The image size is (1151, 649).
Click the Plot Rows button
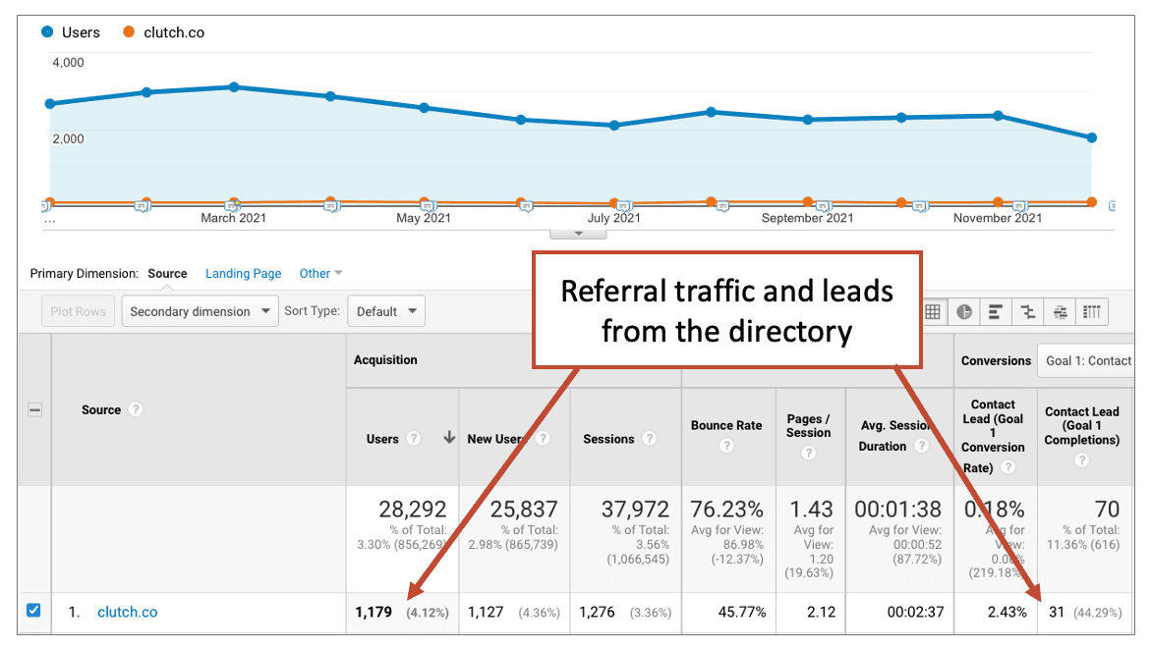[78, 311]
